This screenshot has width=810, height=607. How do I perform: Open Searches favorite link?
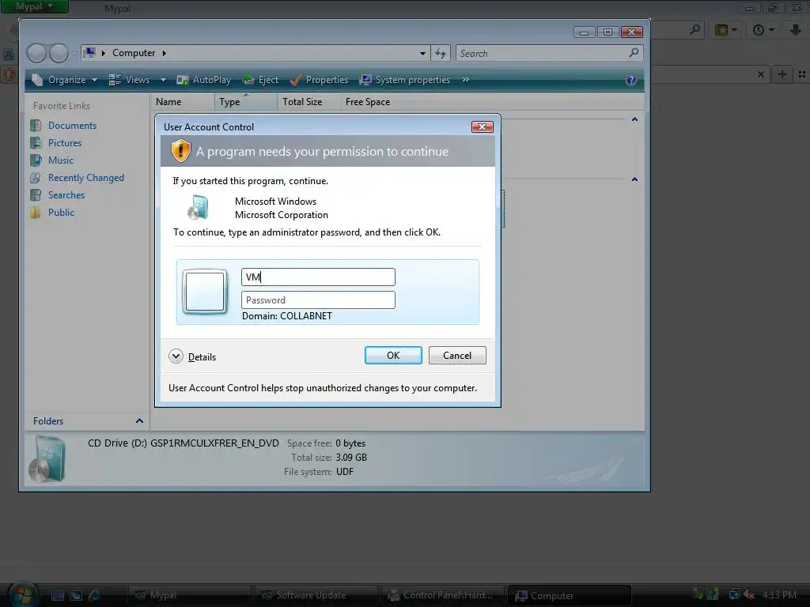66,195
